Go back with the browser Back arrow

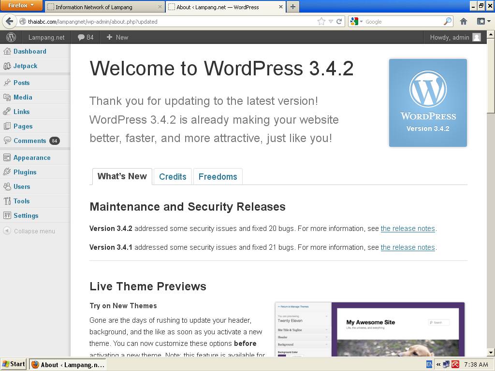coord(9,21)
